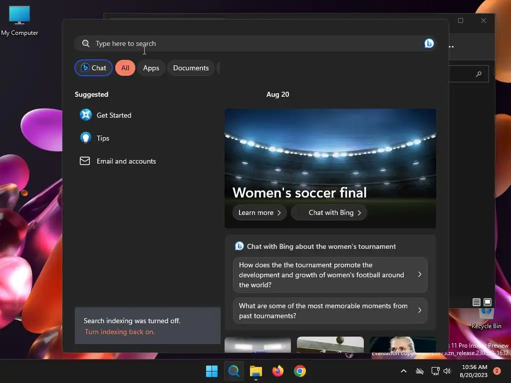Click the Bing icon in the search bar

click(x=429, y=43)
